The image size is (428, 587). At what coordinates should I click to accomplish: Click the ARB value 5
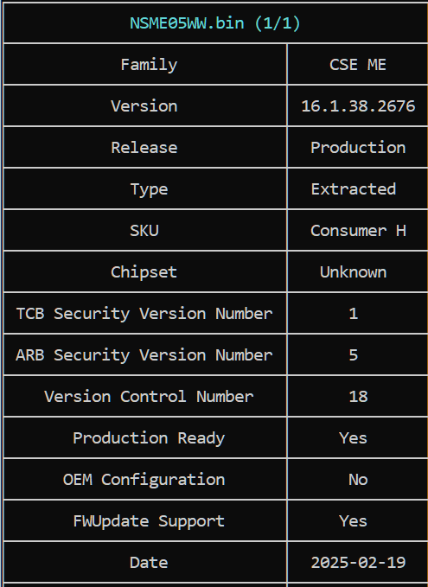coord(354,355)
